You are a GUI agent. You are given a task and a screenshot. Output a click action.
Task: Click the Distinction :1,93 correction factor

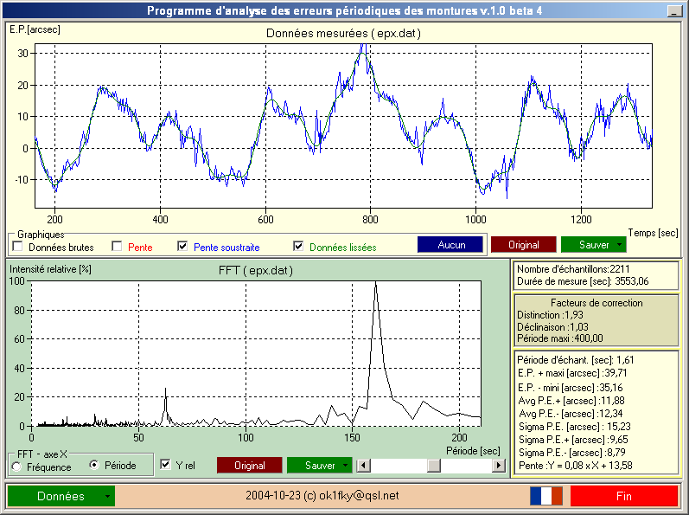point(550,315)
